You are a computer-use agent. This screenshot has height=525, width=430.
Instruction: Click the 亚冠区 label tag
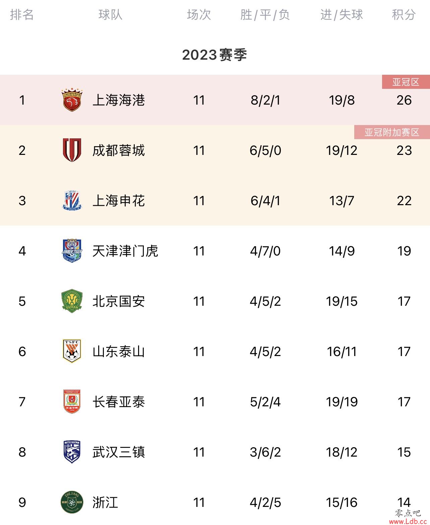click(406, 82)
